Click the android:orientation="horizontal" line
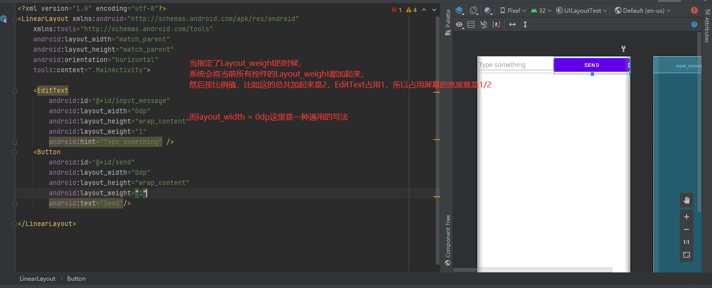The width and height of the screenshot is (712, 288). (x=95, y=60)
